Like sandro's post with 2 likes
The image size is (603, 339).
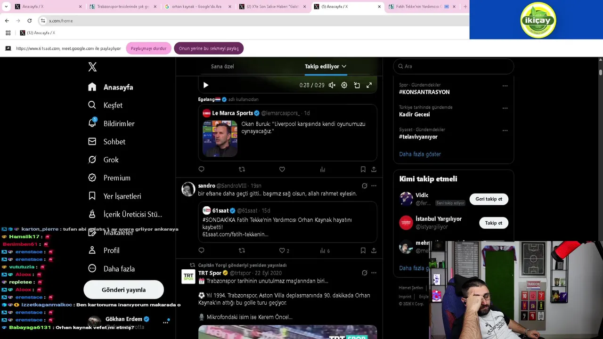pyautogui.click(x=284, y=250)
